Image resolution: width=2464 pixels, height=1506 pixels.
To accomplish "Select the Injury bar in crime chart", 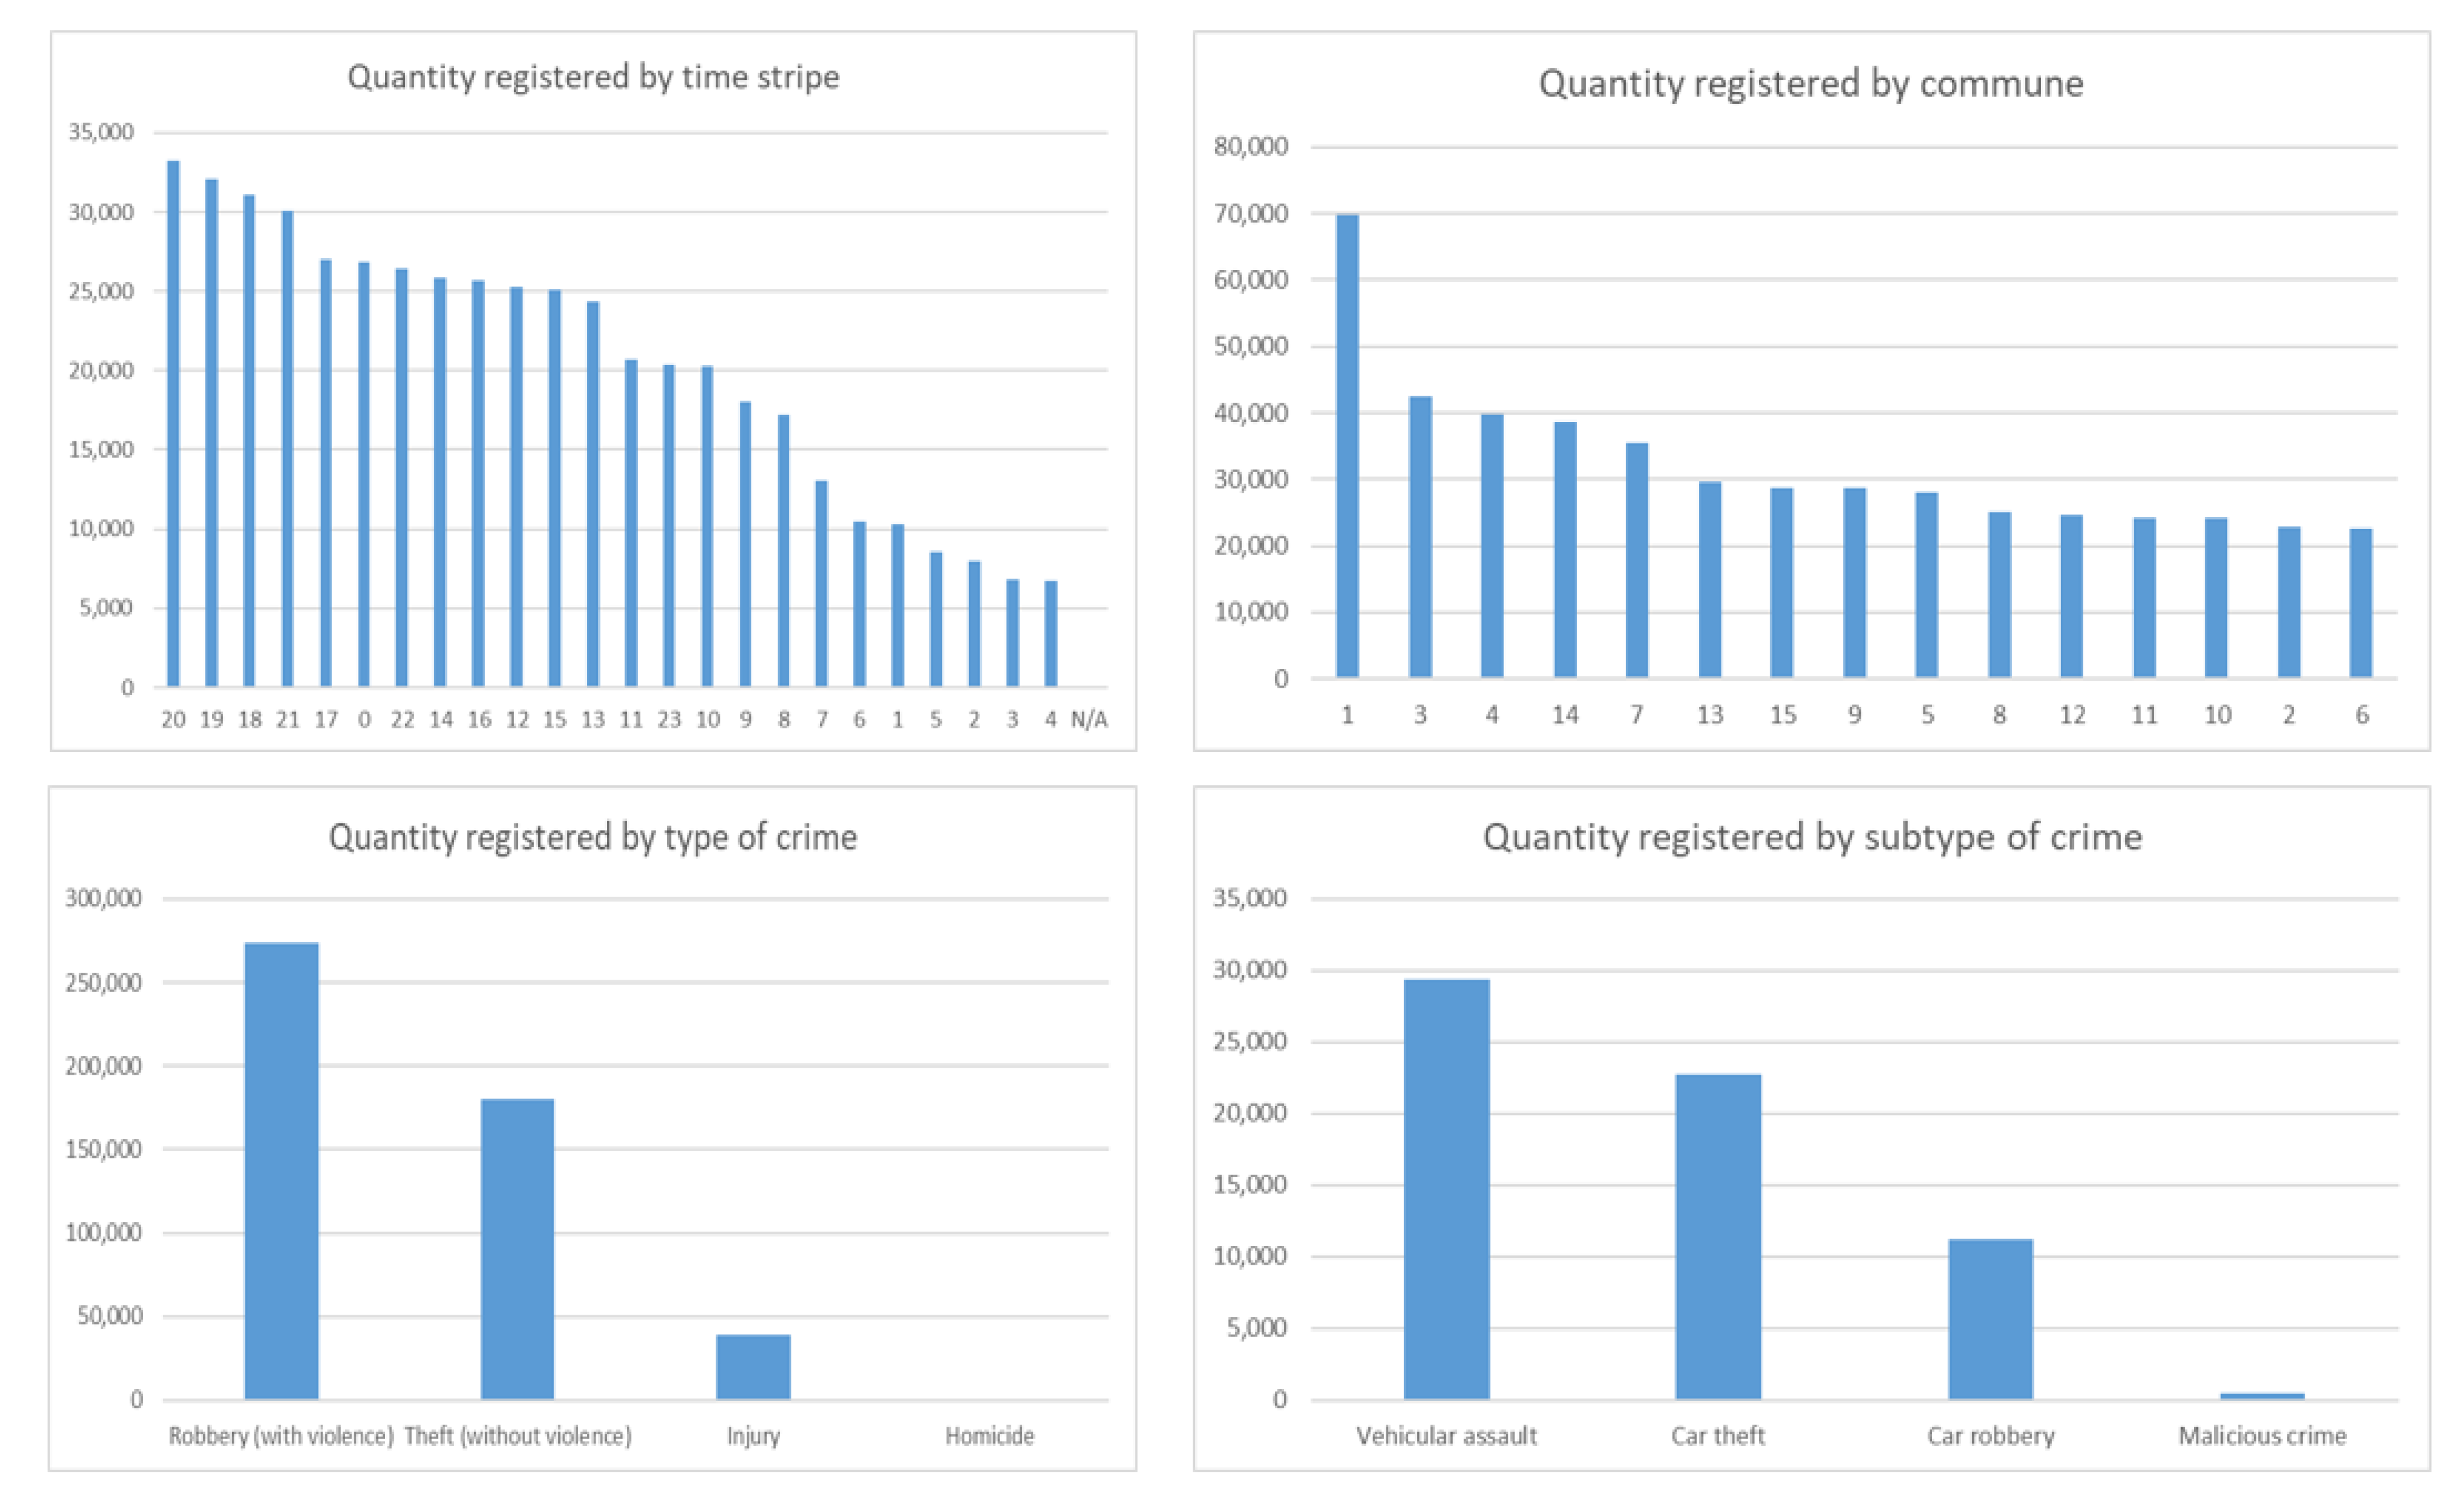I will (753, 1366).
